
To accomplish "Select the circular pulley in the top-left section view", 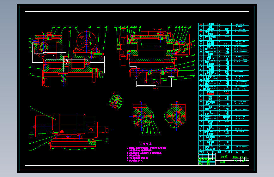I will tap(87, 41).
